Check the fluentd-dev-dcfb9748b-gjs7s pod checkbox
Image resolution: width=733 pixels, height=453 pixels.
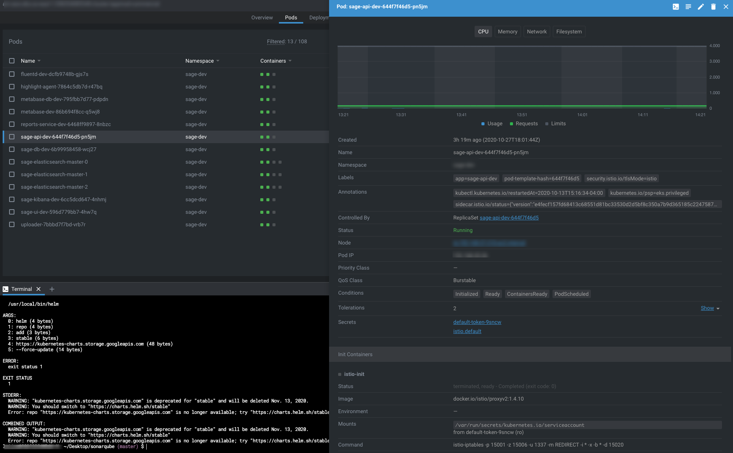[12, 74]
